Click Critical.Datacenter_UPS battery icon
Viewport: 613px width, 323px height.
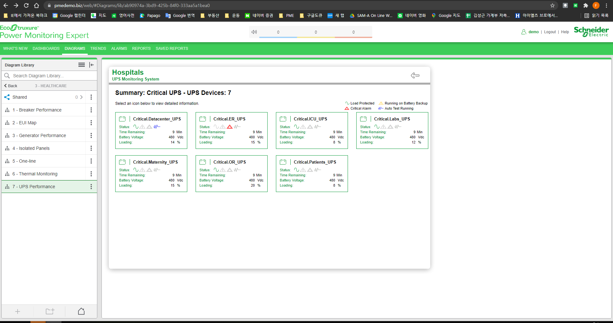click(122, 119)
